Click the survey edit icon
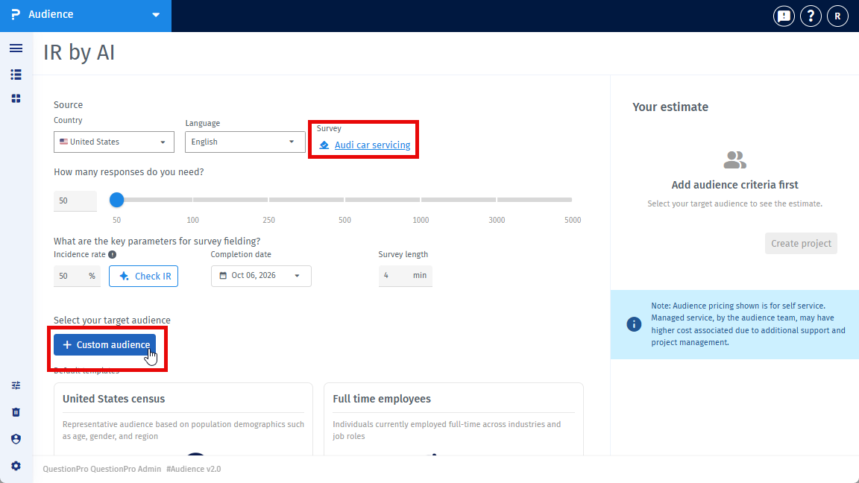Image resolution: width=859 pixels, height=483 pixels. [324, 145]
